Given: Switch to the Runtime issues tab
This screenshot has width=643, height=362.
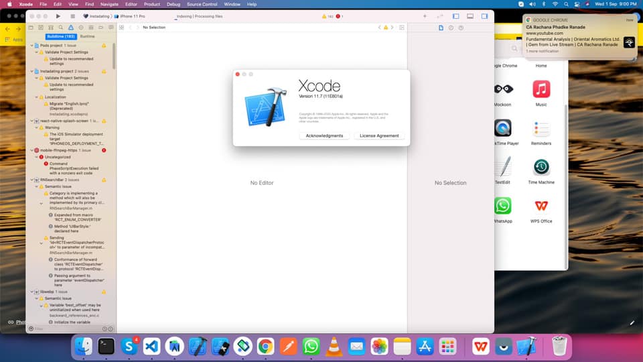Looking at the screenshot, I should [x=87, y=36].
